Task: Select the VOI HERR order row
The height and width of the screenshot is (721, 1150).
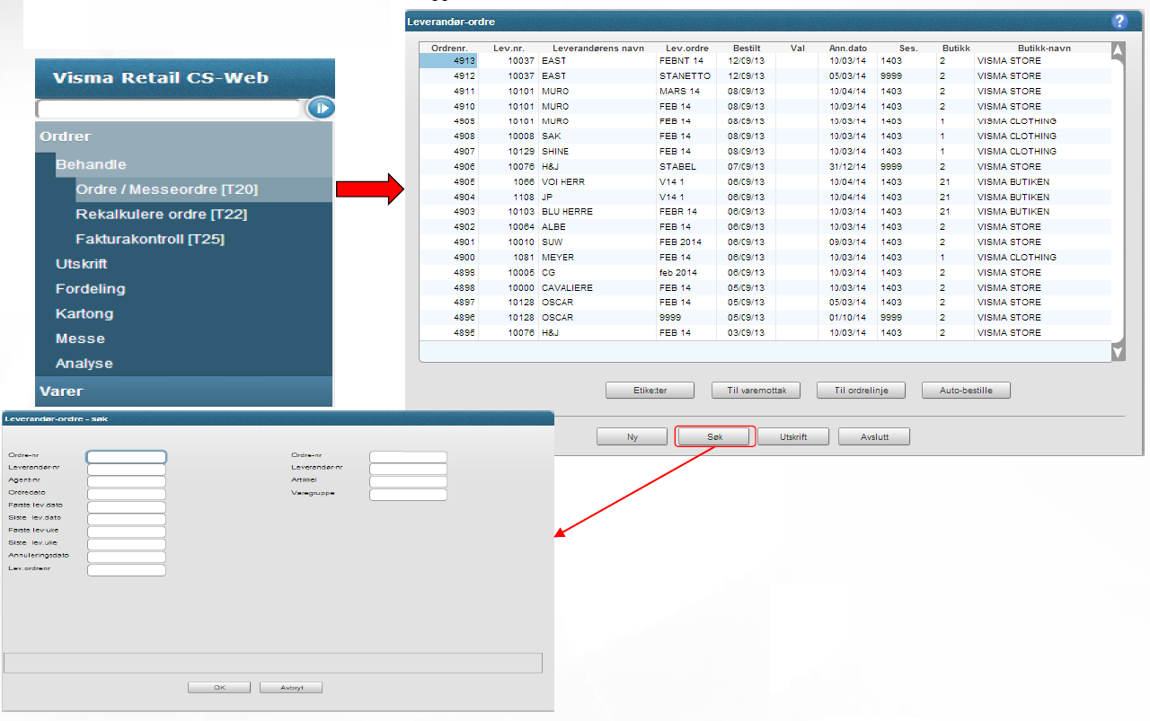Action: click(765, 182)
